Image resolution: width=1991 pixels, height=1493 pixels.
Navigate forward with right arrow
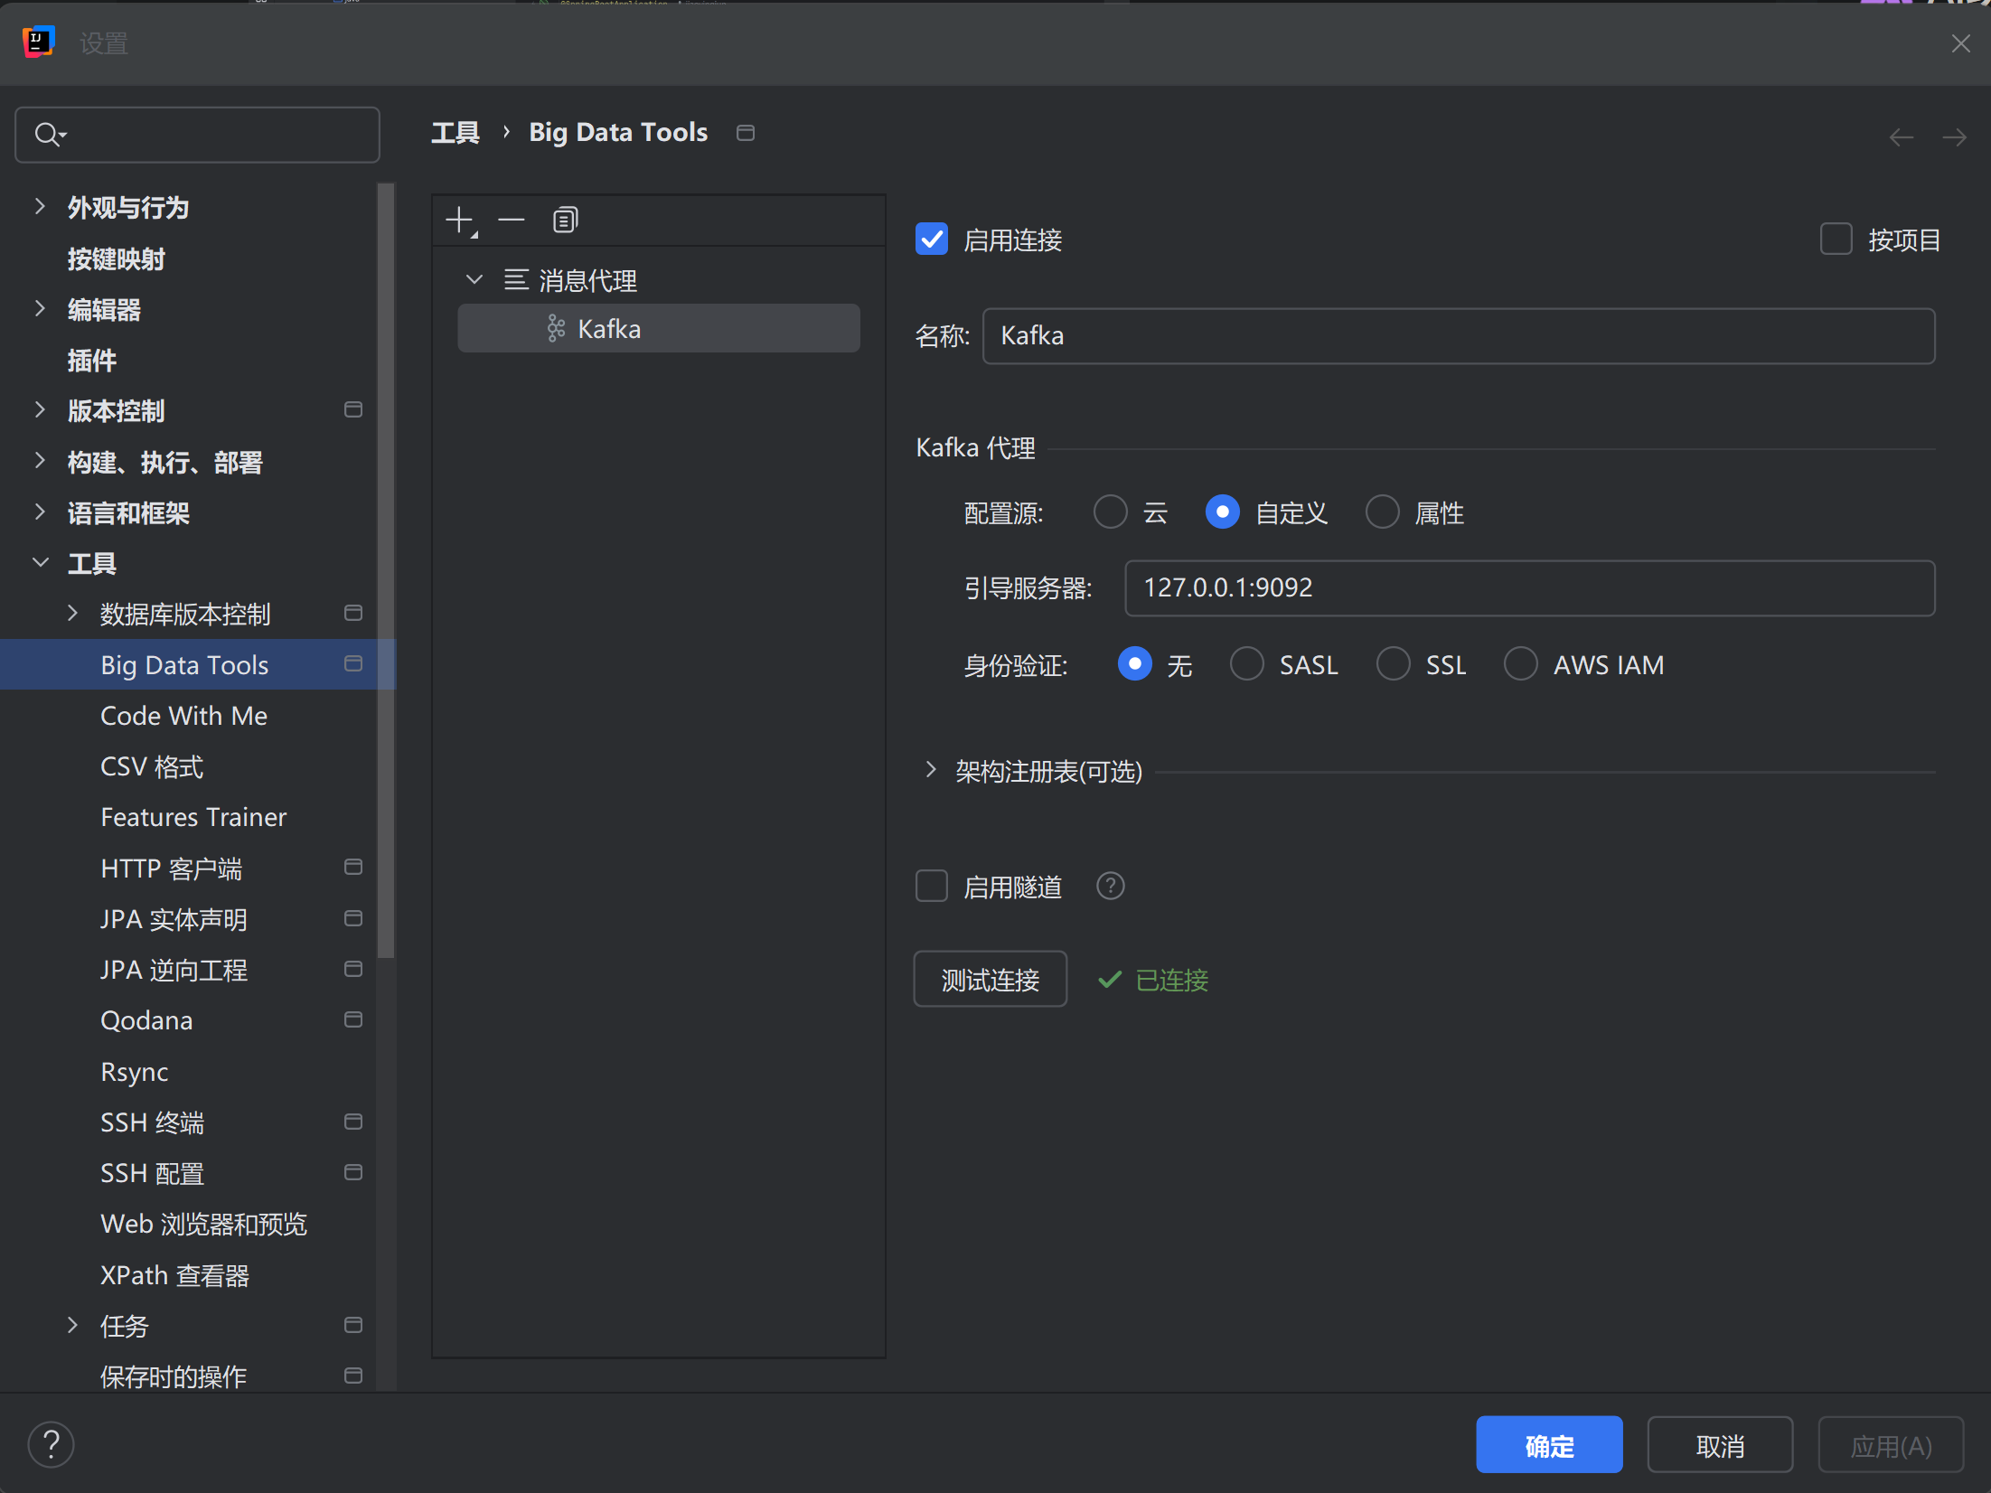click(1954, 137)
